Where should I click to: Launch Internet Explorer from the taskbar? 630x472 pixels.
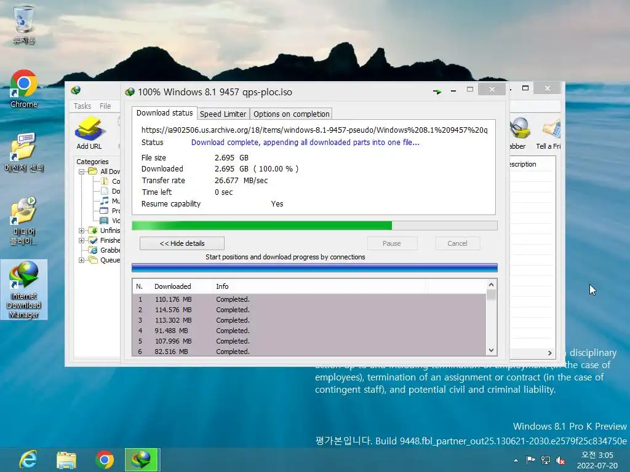pyautogui.click(x=28, y=460)
